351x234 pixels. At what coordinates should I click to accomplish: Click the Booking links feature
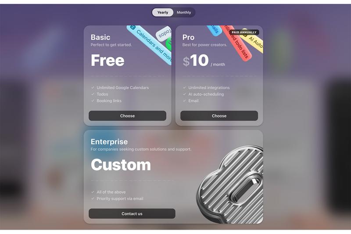(109, 101)
